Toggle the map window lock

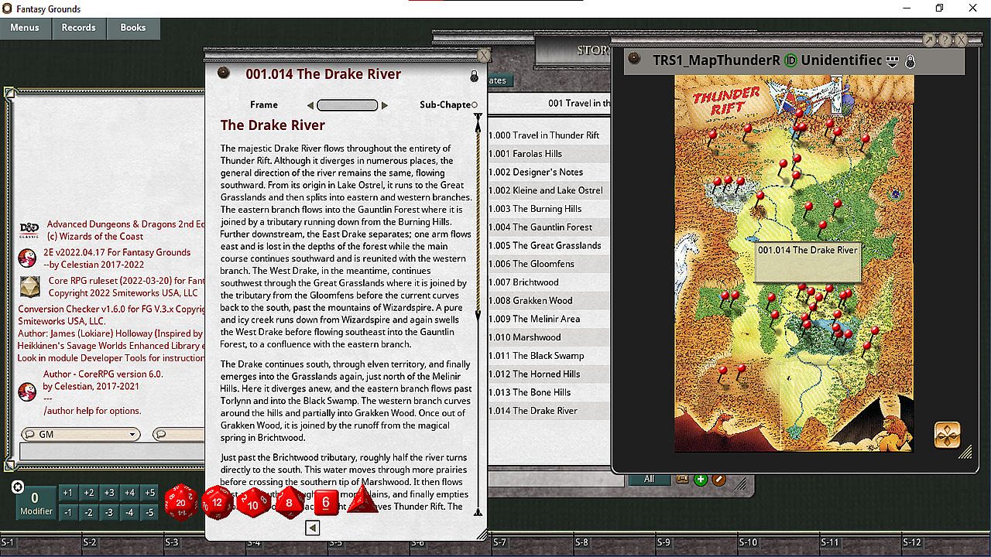910,61
